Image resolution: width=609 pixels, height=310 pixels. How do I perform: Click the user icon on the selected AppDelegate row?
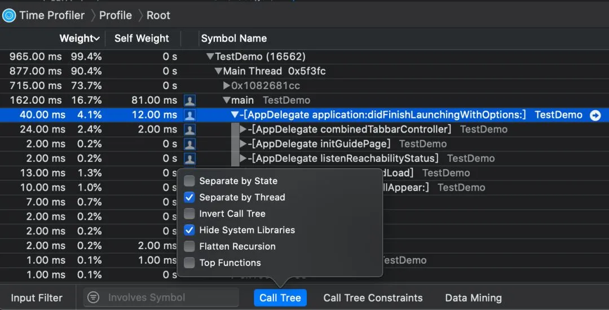click(190, 115)
